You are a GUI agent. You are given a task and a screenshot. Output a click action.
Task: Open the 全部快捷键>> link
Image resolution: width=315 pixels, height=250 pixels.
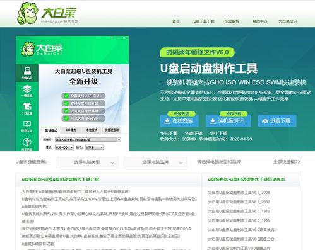coord(287,162)
